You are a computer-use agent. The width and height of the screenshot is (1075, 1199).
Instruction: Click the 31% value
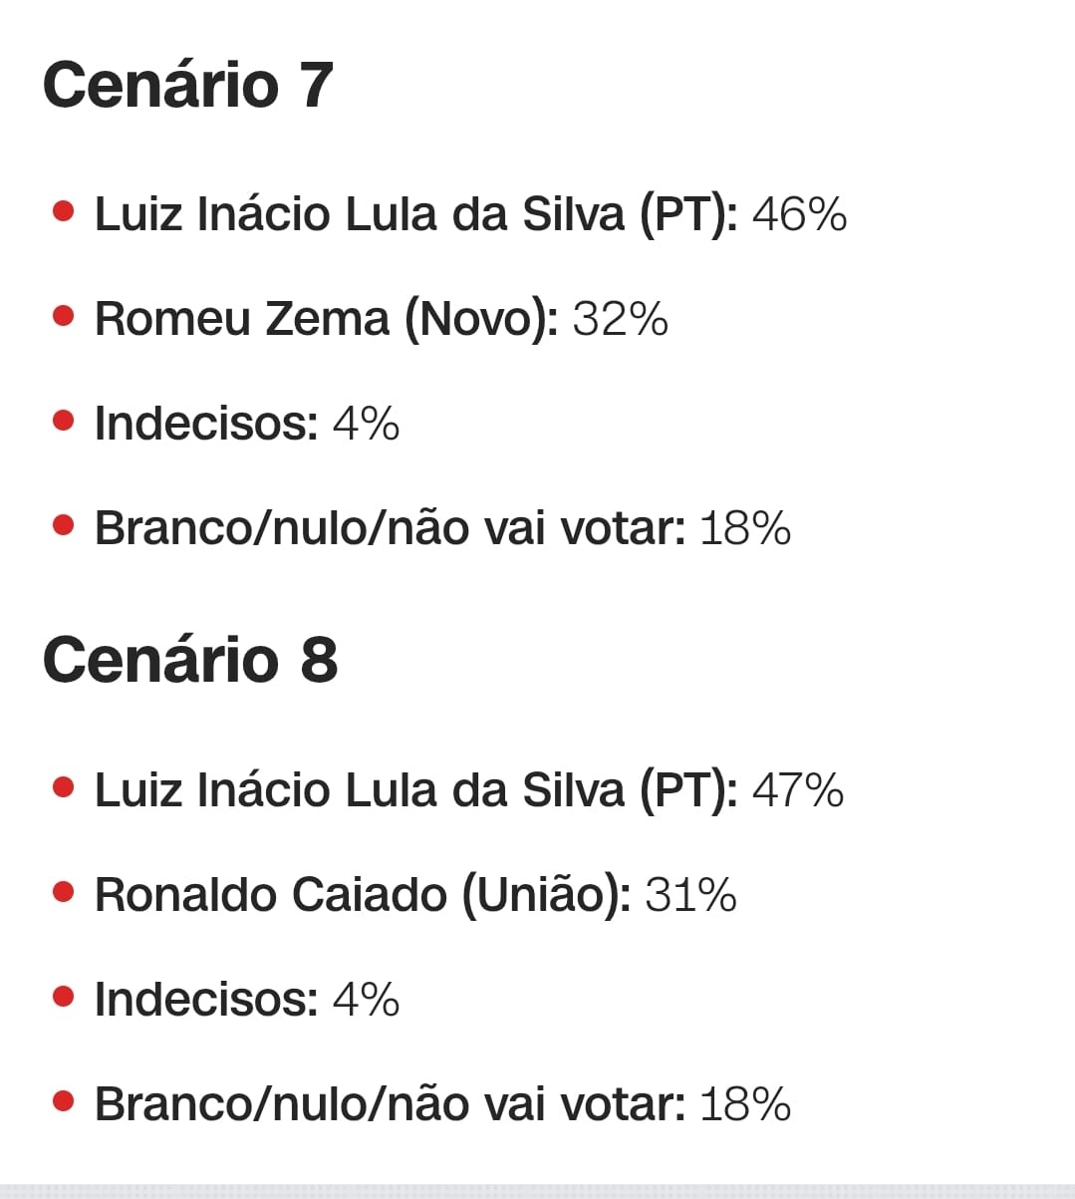click(x=690, y=895)
